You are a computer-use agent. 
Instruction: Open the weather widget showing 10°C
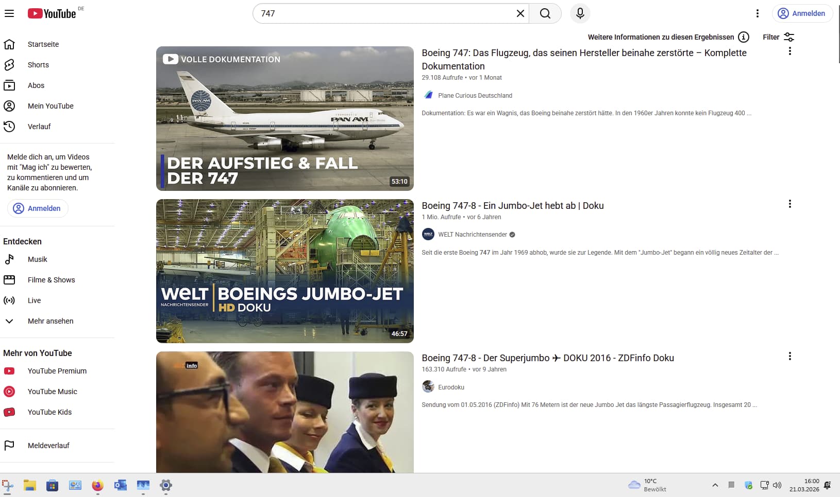click(x=647, y=485)
